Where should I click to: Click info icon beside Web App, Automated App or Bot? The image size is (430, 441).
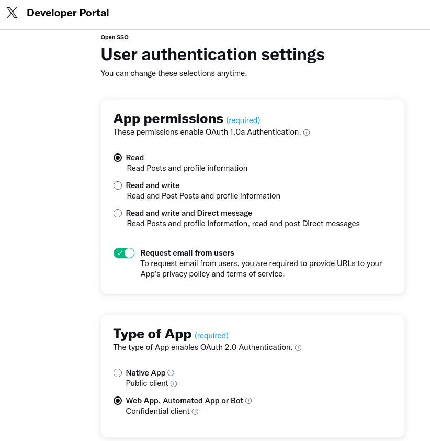click(249, 401)
